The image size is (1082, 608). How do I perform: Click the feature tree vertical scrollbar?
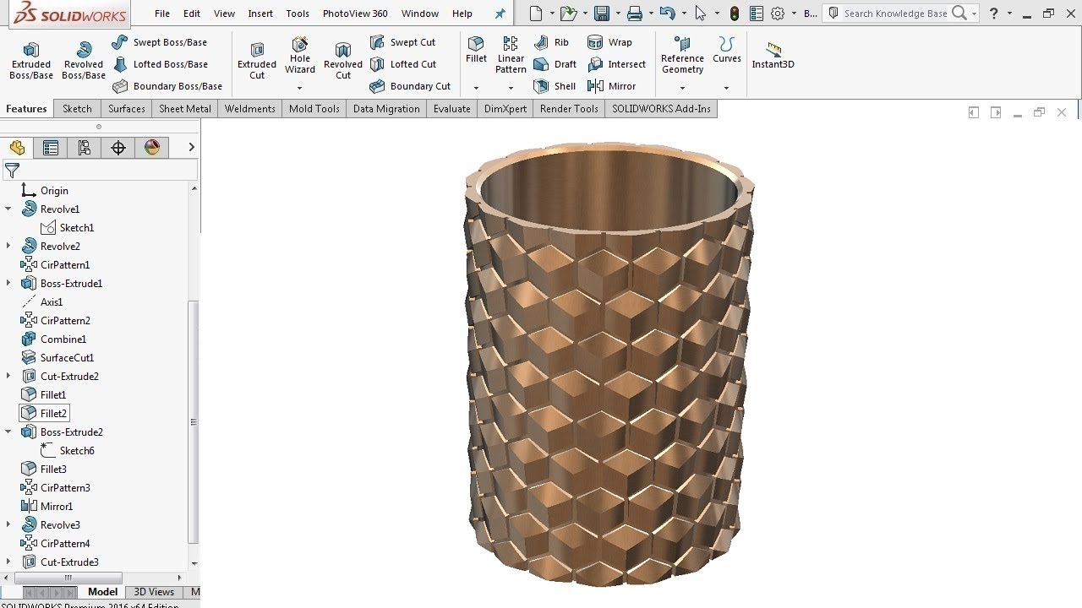click(x=194, y=422)
